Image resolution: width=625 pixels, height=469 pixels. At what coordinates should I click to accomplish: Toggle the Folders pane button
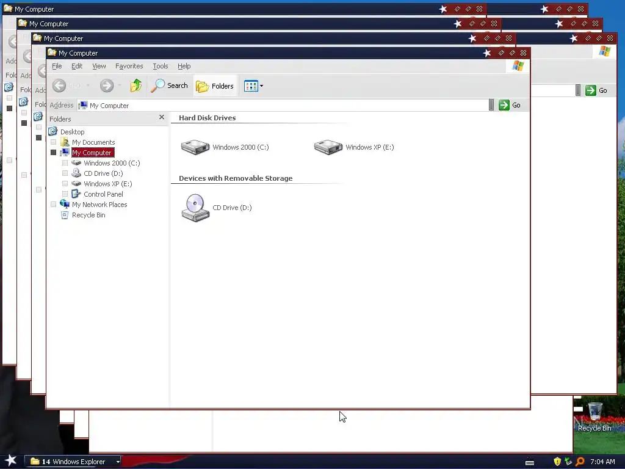click(x=215, y=85)
